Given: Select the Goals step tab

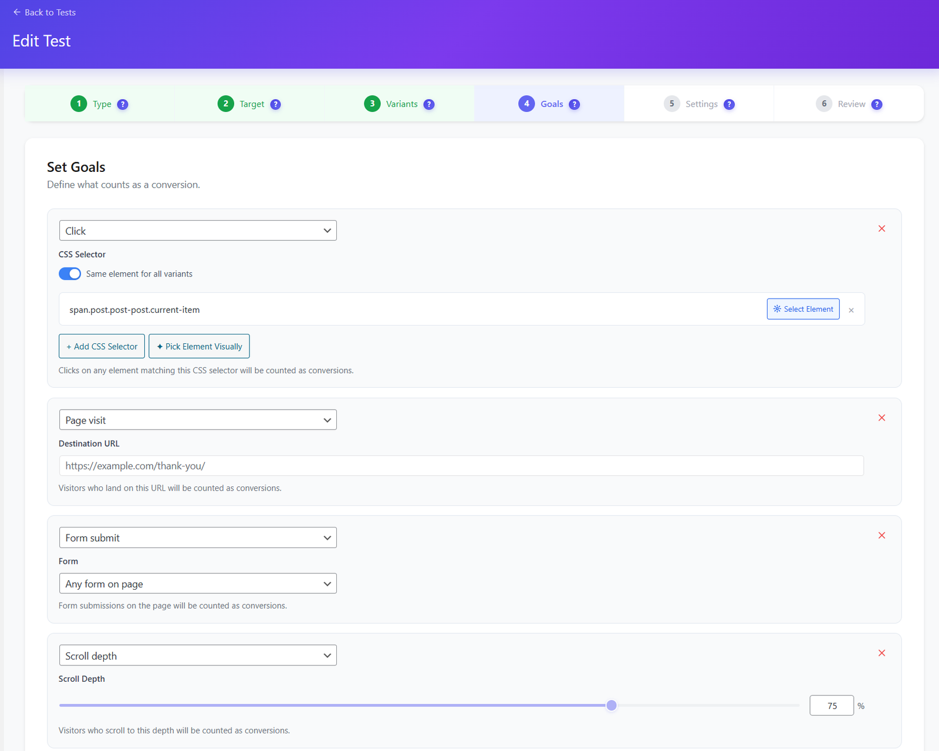Looking at the screenshot, I should pyautogui.click(x=549, y=104).
